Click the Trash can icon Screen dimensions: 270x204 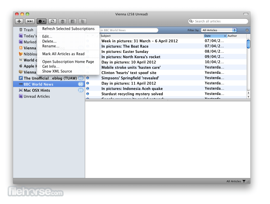(21, 30)
